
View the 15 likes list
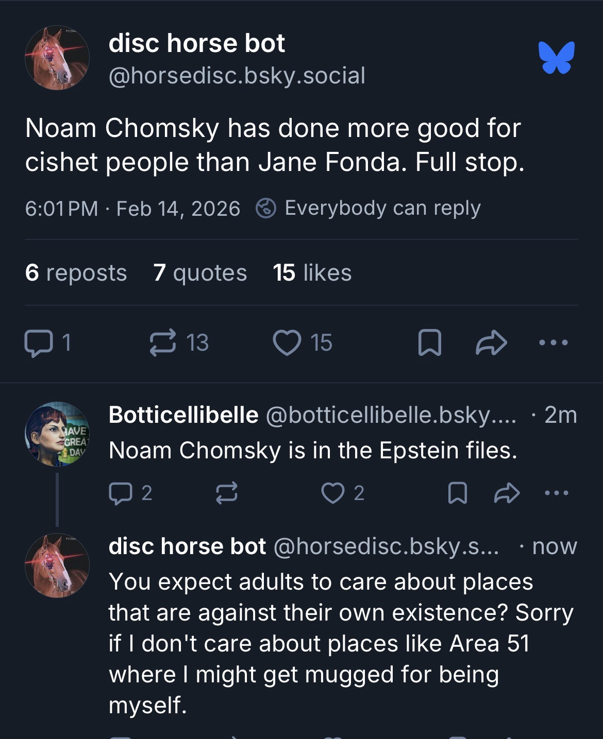(312, 272)
